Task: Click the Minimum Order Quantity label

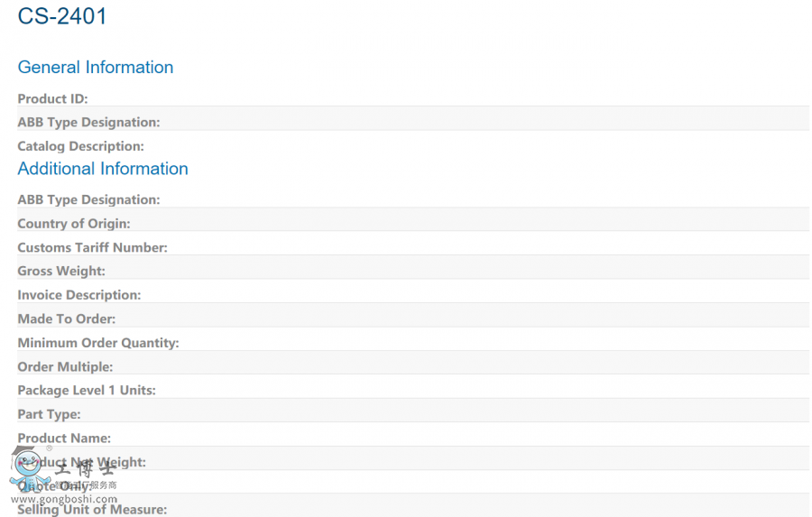Action: click(x=98, y=343)
